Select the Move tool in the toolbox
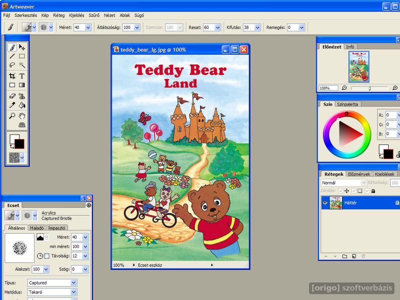The image size is (400, 300). (22, 47)
